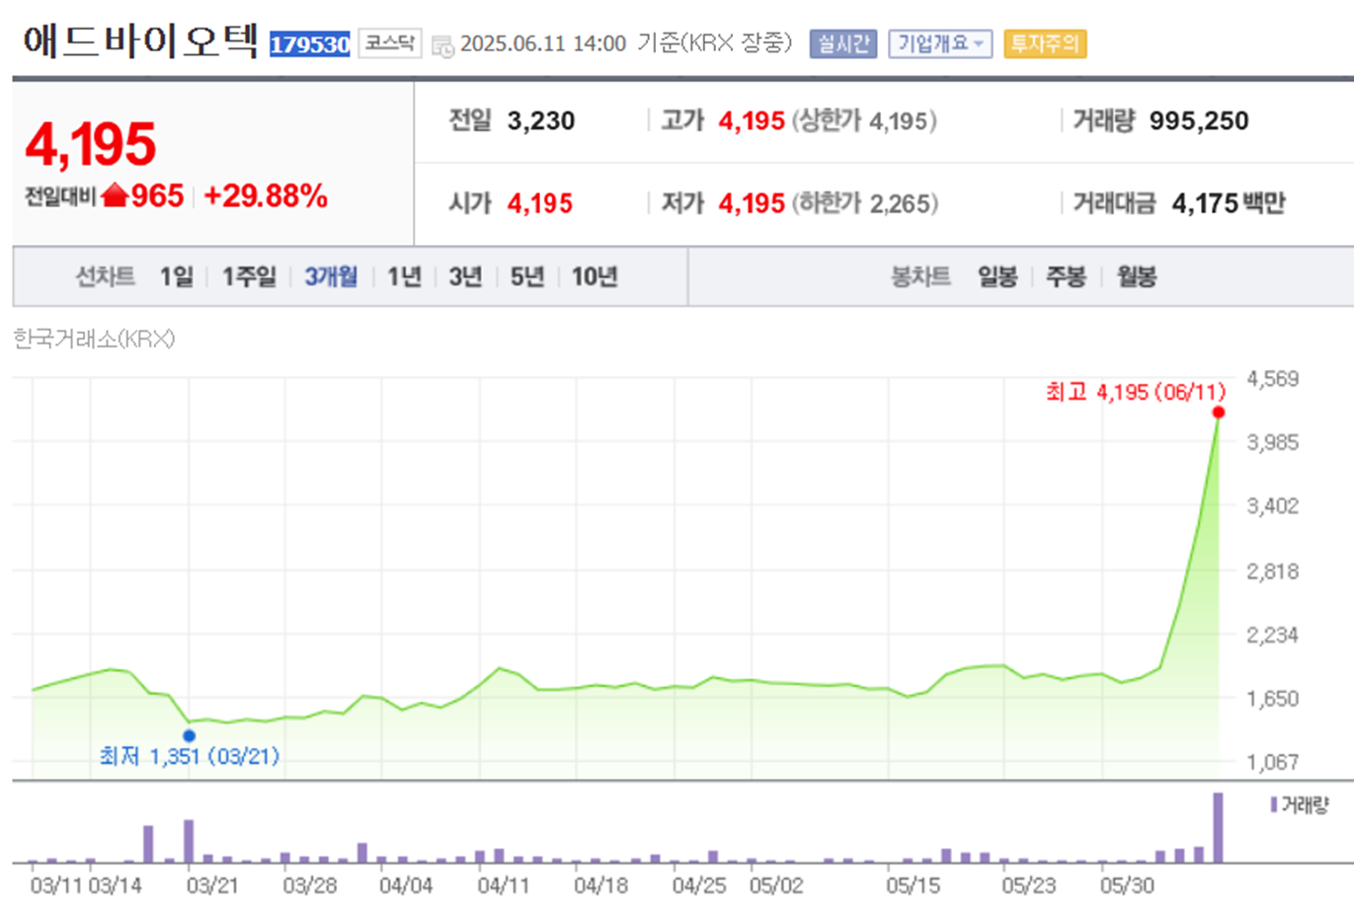This screenshot has width=1354, height=915.
Task: Click the +29.88% change value
Action: (x=266, y=195)
